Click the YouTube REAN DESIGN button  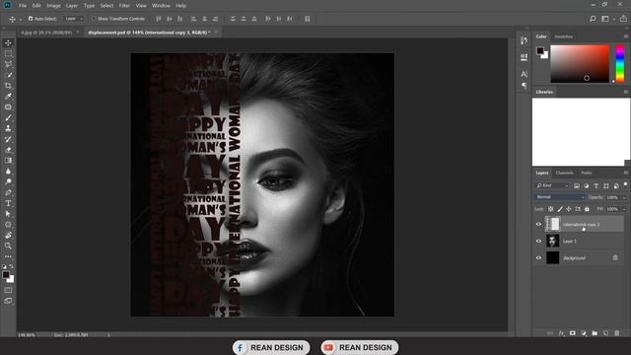click(x=359, y=347)
